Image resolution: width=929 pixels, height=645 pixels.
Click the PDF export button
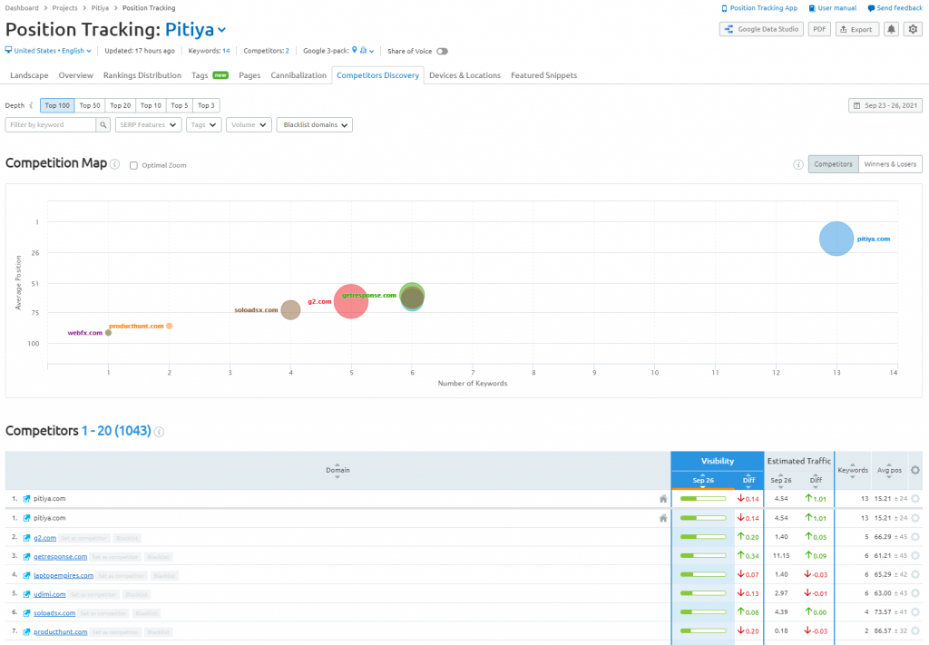pos(819,29)
